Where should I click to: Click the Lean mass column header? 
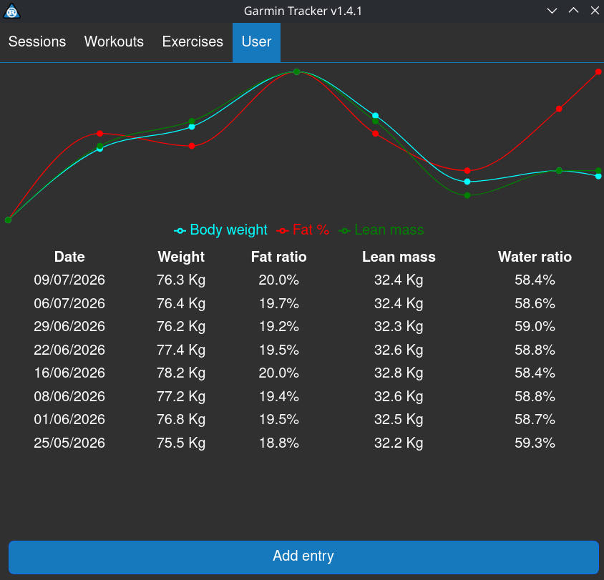pyautogui.click(x=399, y=257)
